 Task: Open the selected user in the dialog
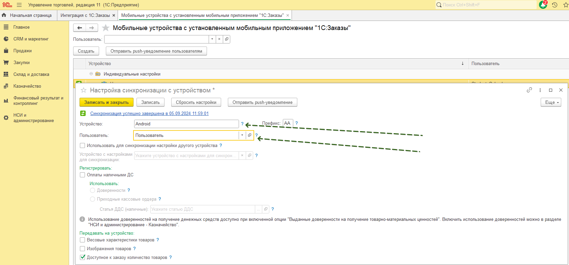click(250, 135)
